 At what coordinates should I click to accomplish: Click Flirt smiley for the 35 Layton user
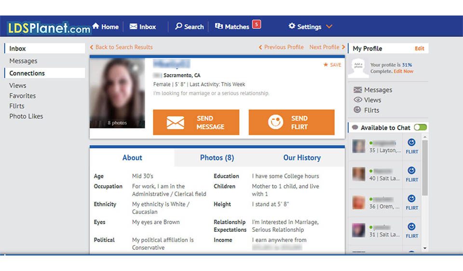[411, 143]
